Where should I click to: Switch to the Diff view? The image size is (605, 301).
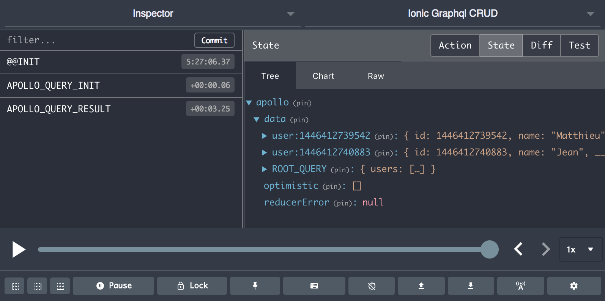[x=542, y=45]
